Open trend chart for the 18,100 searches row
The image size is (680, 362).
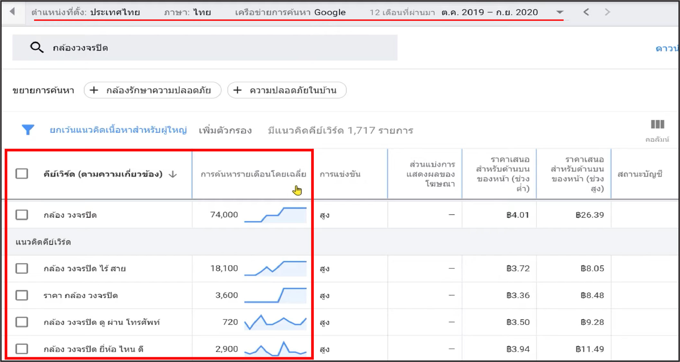[275, 268]
